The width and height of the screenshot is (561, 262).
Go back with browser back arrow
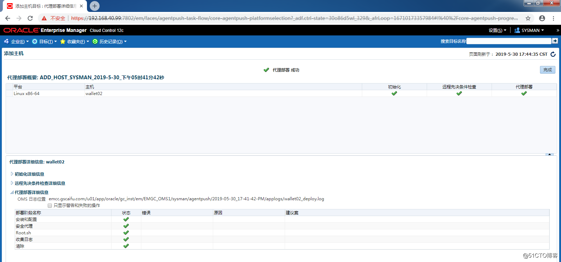click(8, 18)
